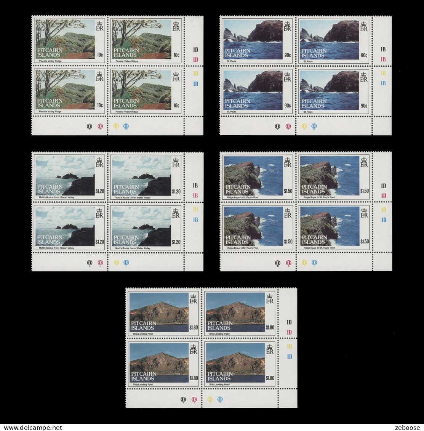Click the black balloon mark under the 10c block
The image size is (424, 431).
90,127
